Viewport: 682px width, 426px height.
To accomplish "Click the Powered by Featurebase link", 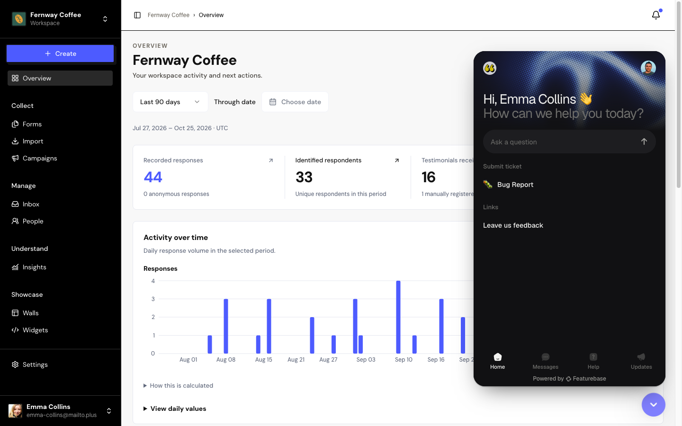I will 569,379.
